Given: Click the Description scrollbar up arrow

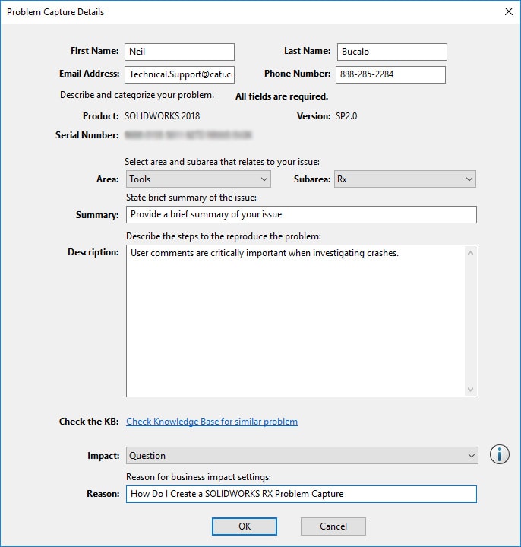Looking at the screenshot, I should click(471, 252).
